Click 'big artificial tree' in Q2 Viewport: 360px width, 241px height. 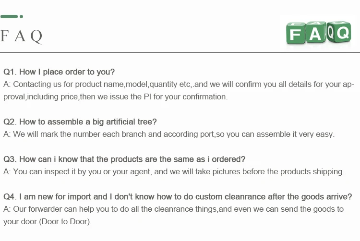tap(122, 121)
